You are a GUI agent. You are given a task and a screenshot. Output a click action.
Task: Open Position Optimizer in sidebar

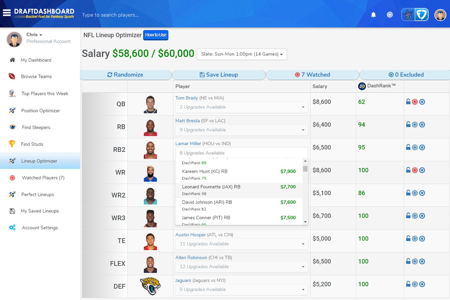tap(40, 110)
